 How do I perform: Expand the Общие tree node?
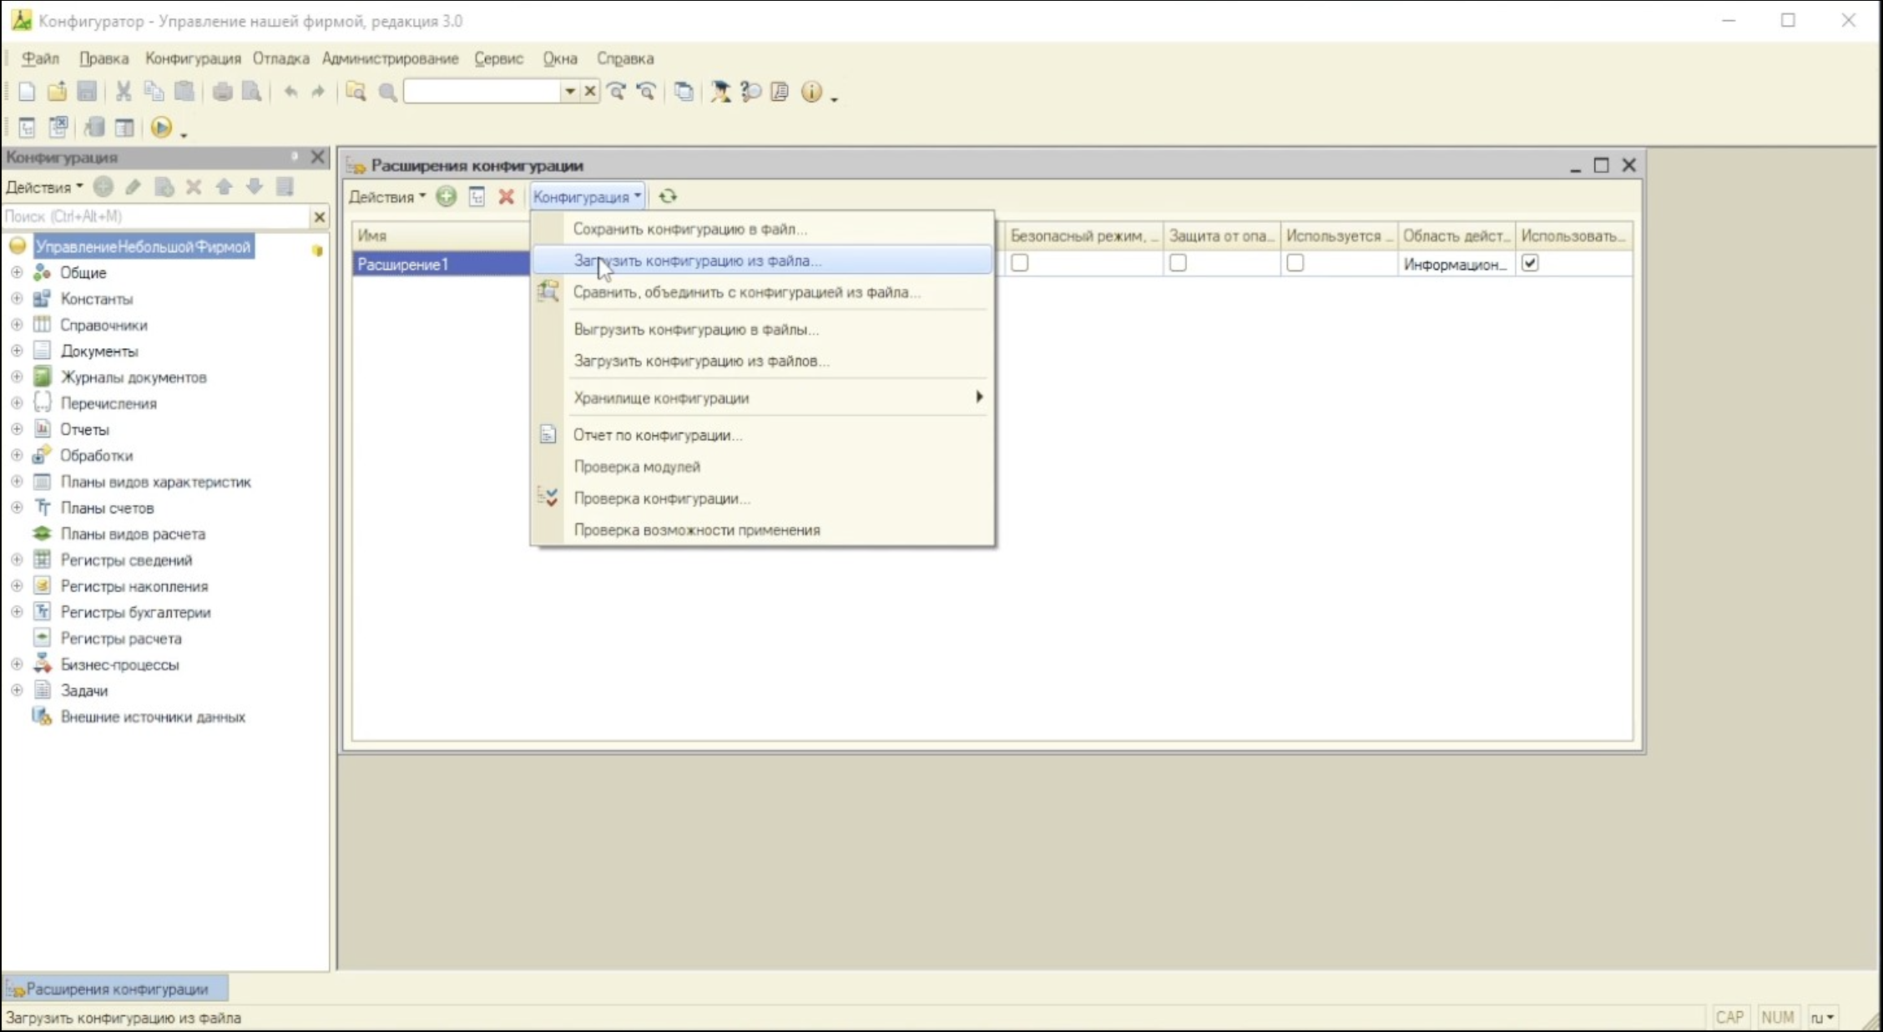[x=17, y=272]
